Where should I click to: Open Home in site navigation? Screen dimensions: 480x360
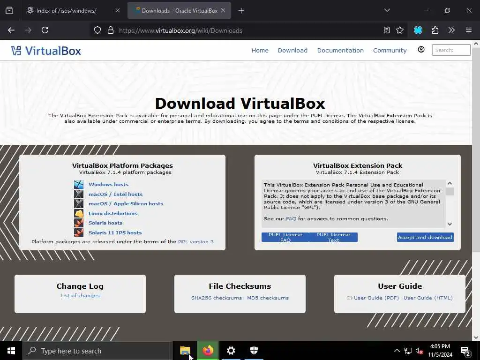coord(260,50)
